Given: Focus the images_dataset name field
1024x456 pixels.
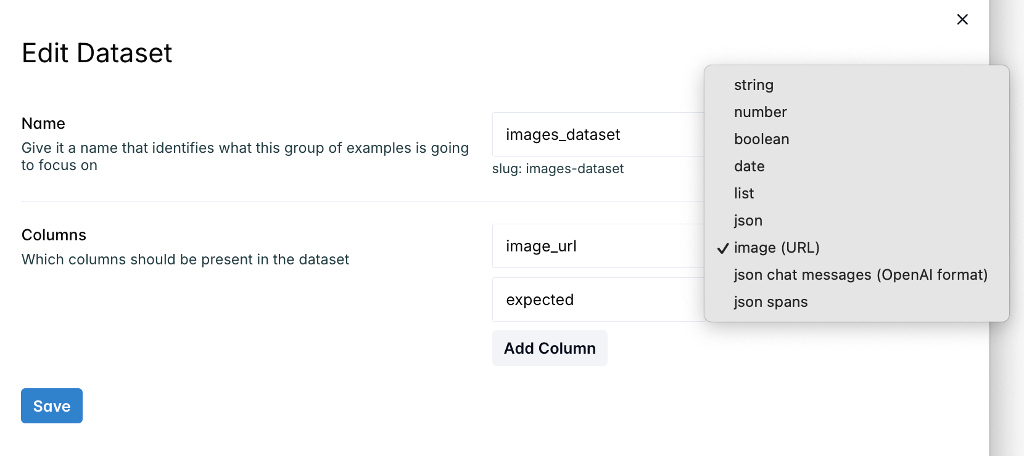Looking at the screenshot, I should pyautogui.click(x=598, y=134).
